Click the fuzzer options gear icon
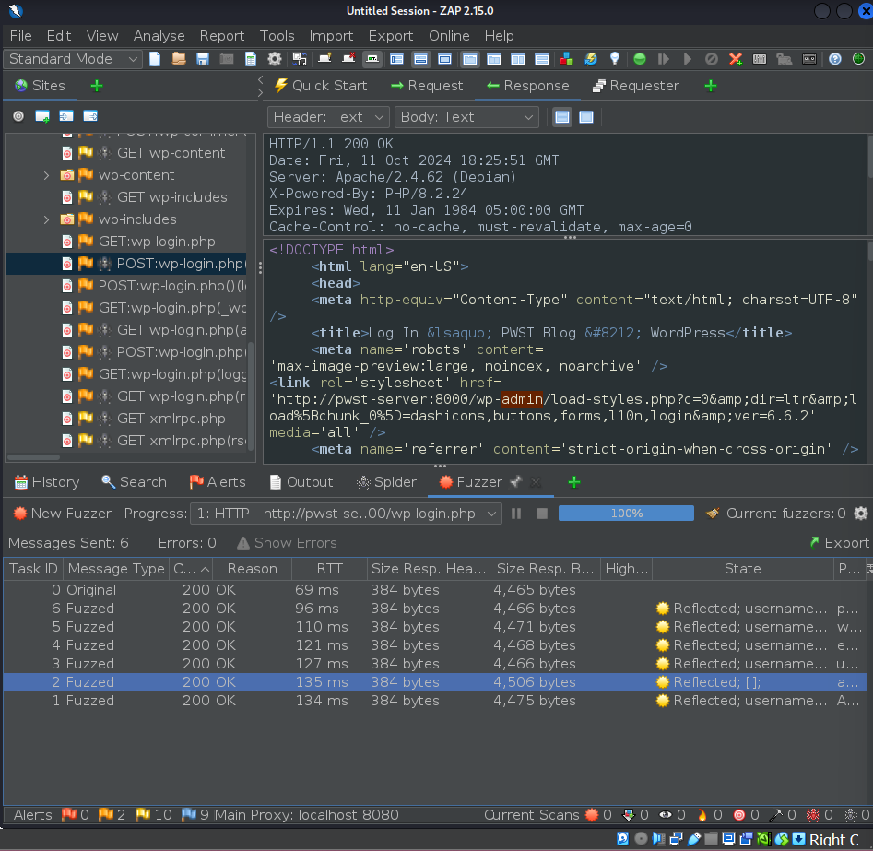 pyautogui.click(x=861, y=514)
